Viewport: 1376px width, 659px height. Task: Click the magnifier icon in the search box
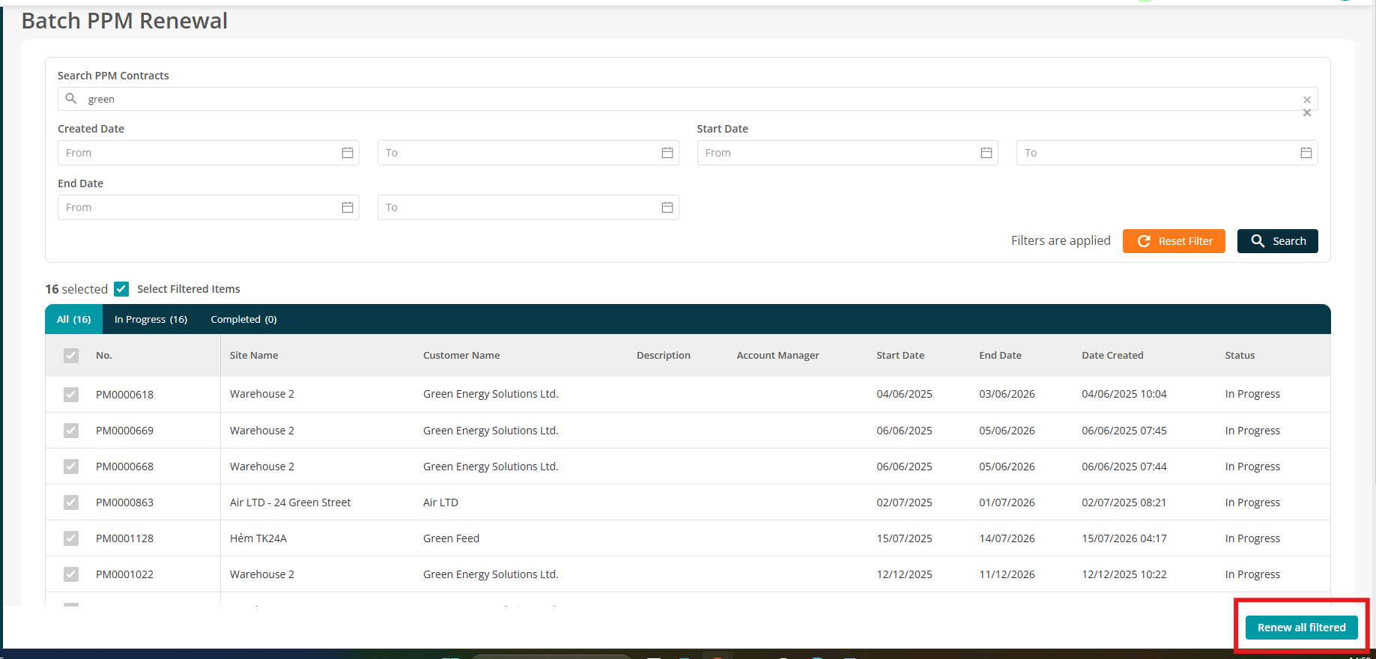(x=71, y=98)
